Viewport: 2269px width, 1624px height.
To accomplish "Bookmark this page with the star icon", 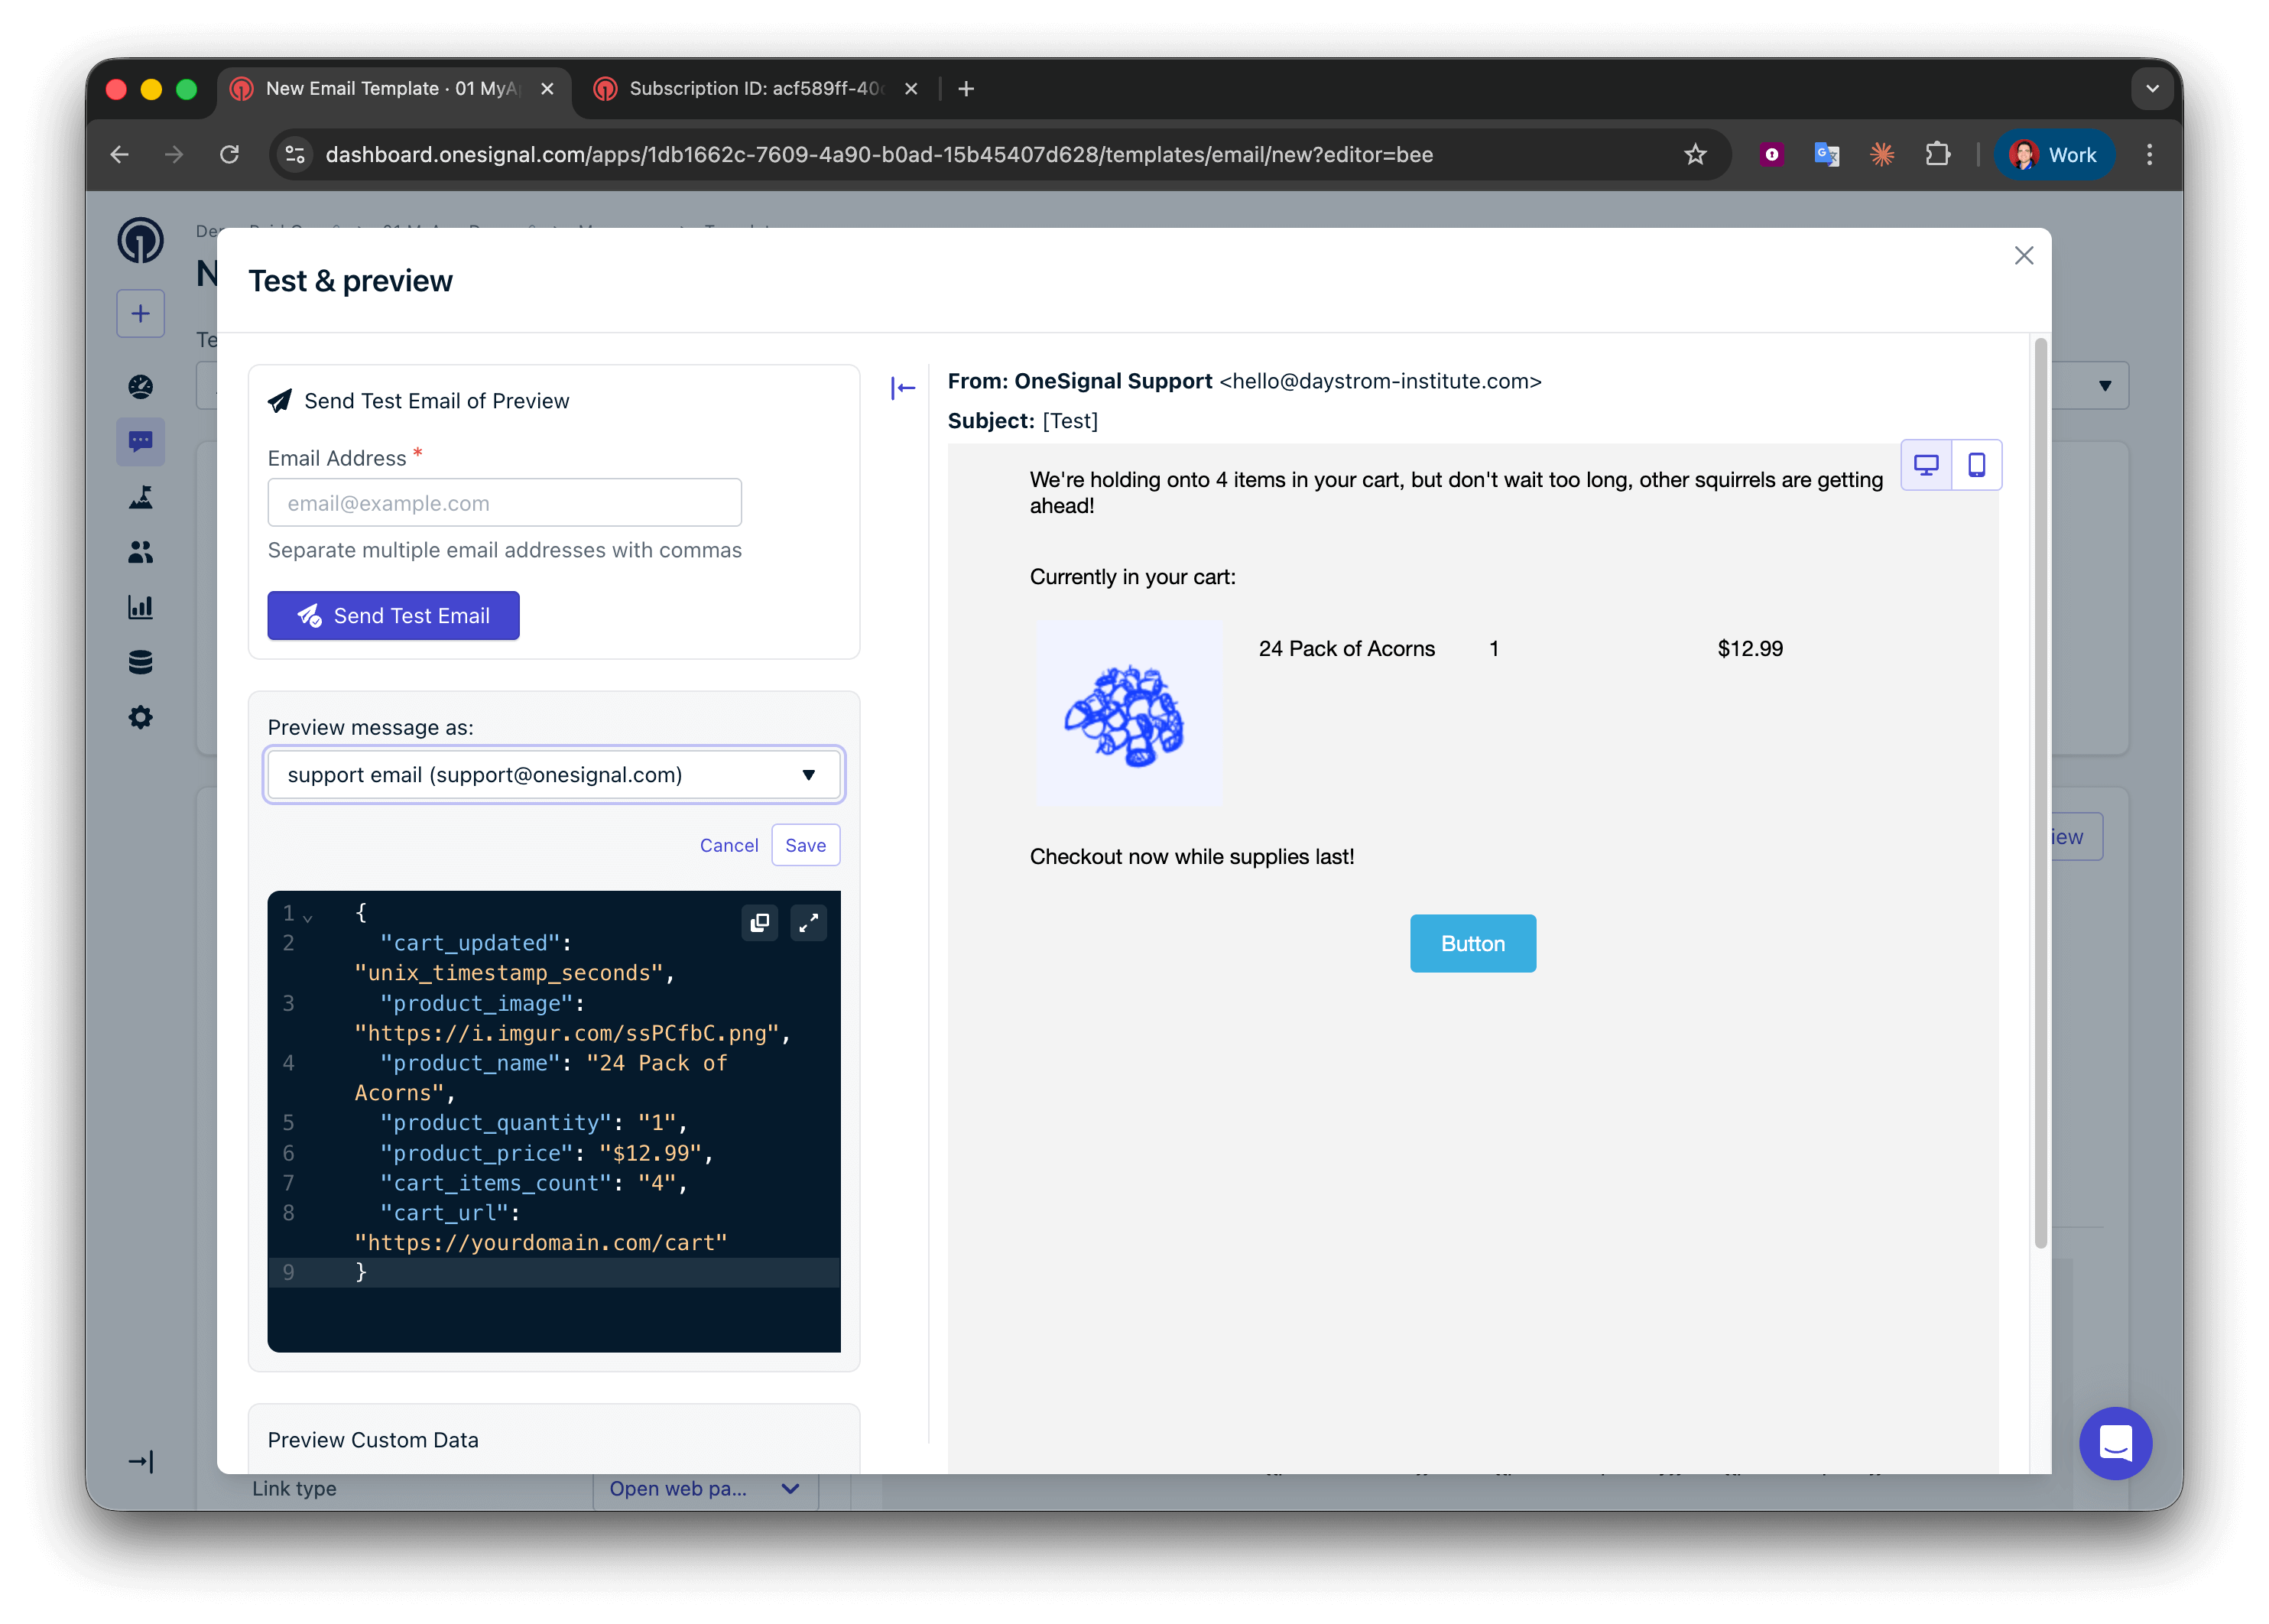I will [1696, 155].
